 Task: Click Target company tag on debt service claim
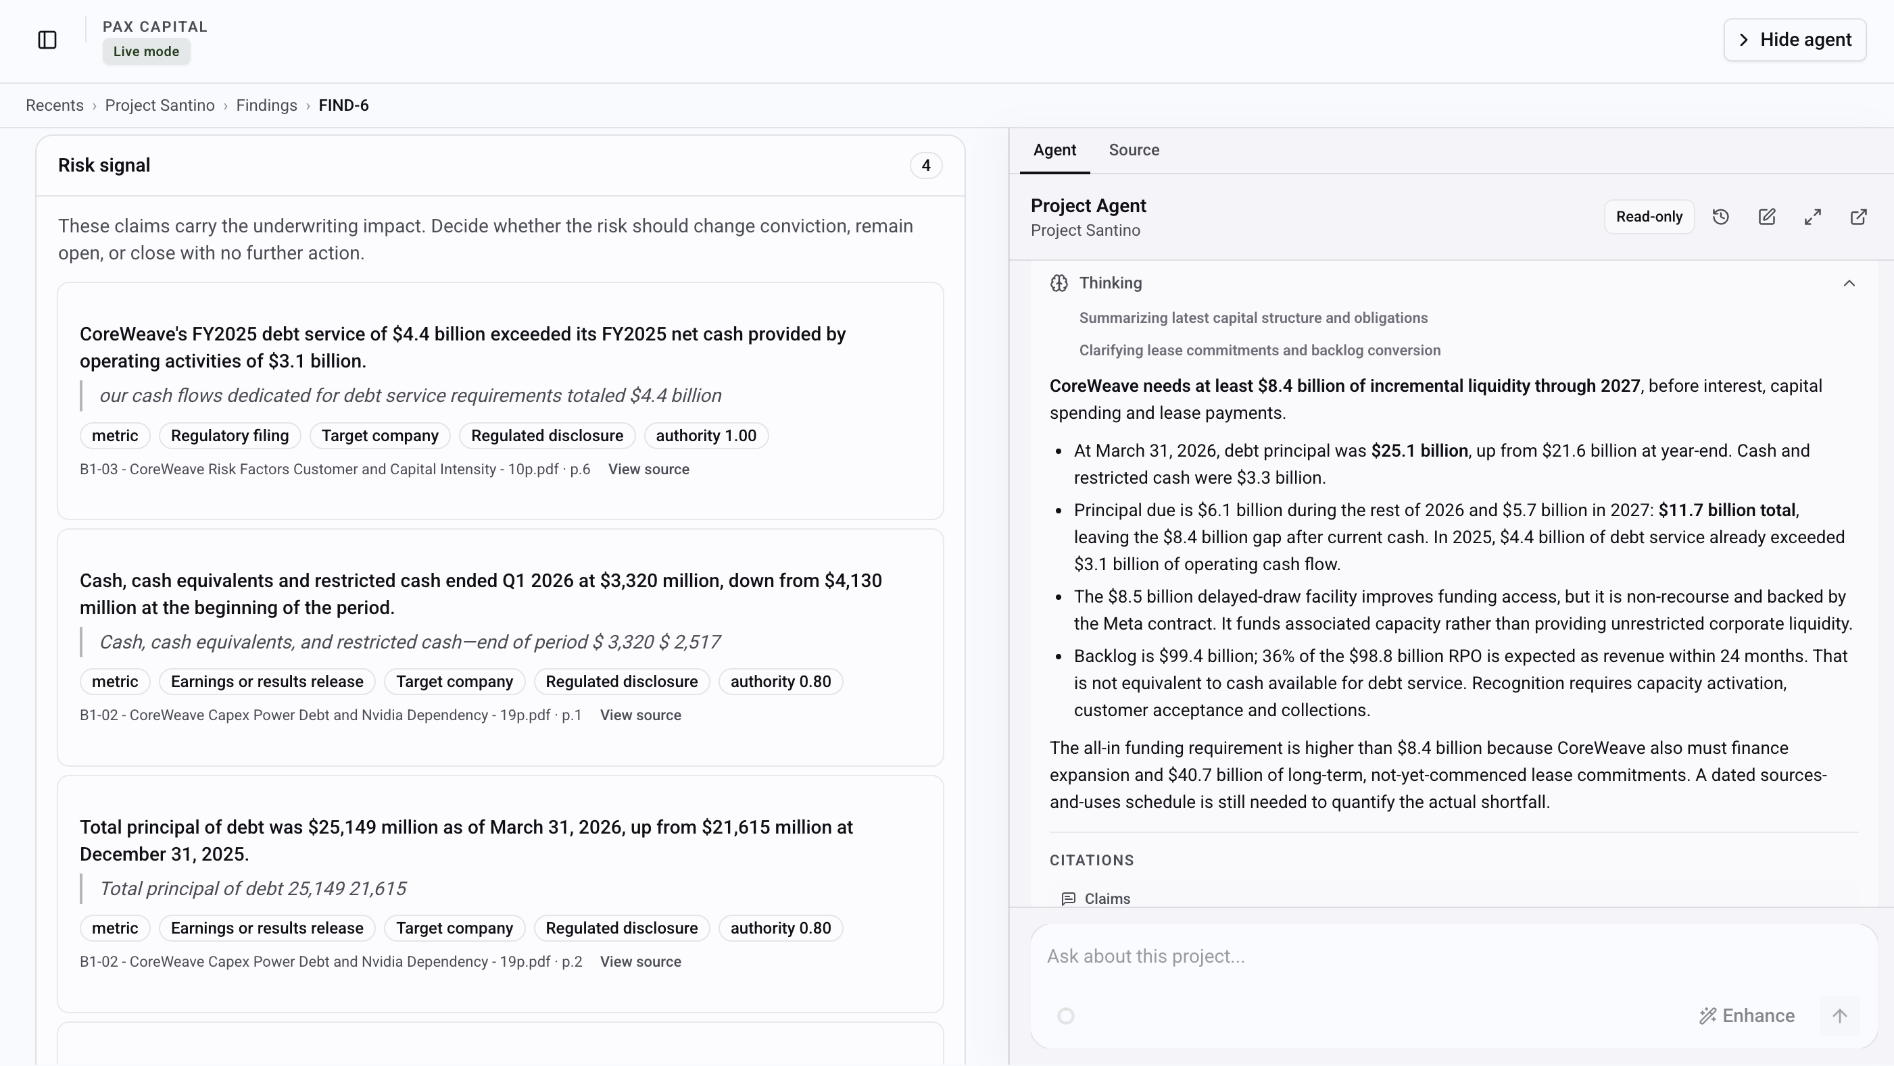click(x=379, y=436)
